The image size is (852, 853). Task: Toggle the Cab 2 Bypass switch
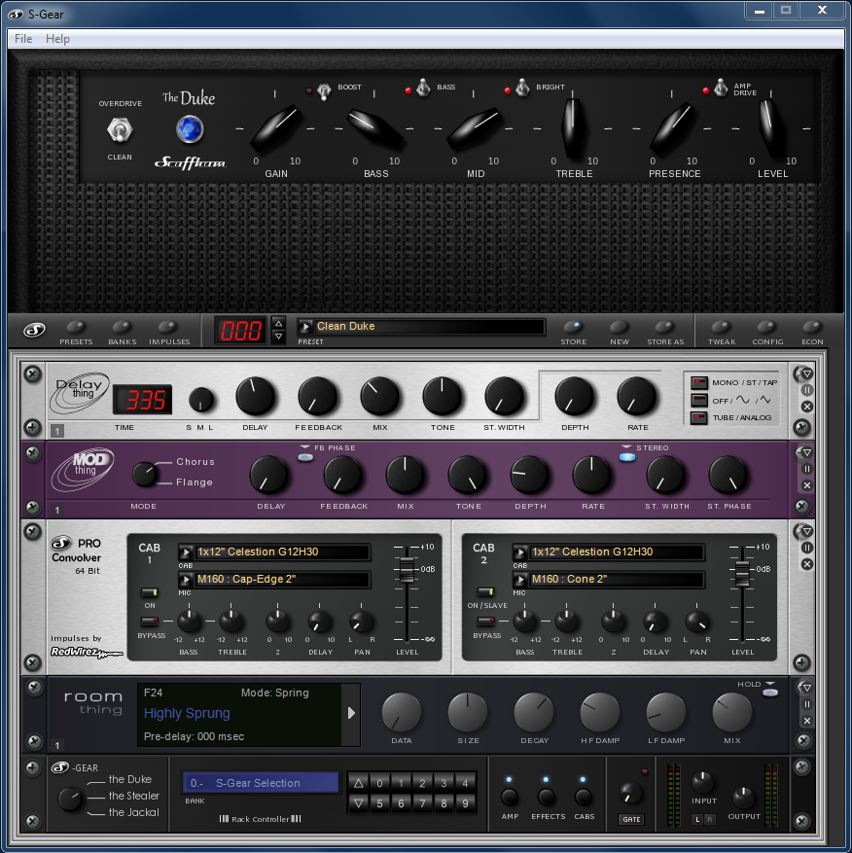486,622
